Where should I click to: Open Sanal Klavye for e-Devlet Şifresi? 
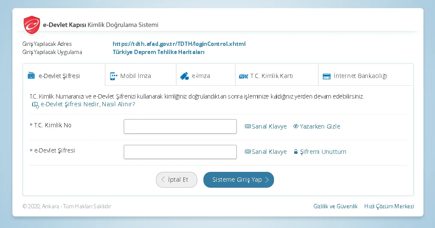266,152
